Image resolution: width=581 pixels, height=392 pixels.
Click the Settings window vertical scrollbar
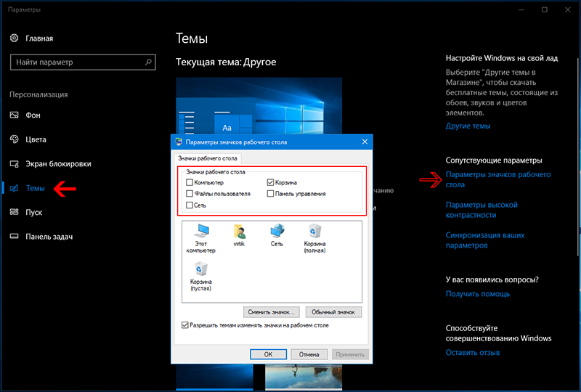point(577,155)
